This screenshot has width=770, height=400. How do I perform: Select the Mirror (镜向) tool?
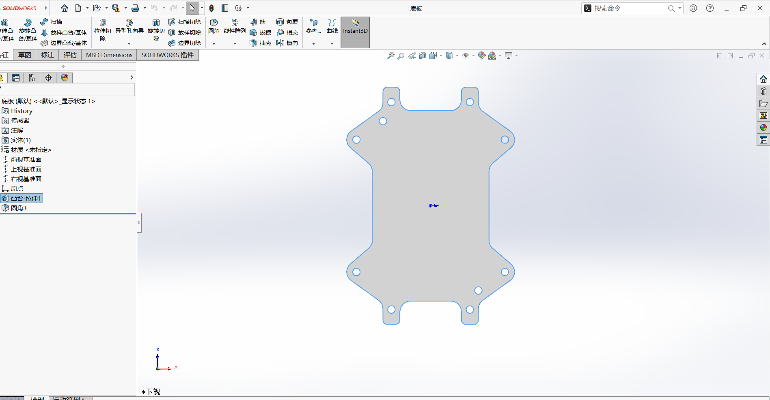point(287,43)
